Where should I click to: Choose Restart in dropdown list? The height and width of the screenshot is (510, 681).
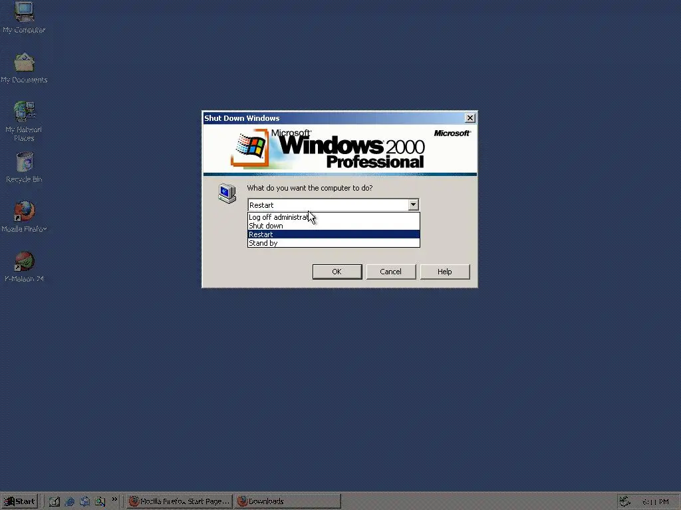[x=334, y=234]
